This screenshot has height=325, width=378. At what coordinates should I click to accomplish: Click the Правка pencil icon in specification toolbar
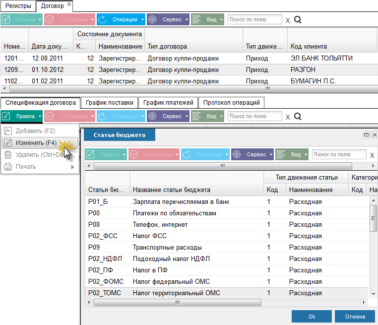coord(6,116)
